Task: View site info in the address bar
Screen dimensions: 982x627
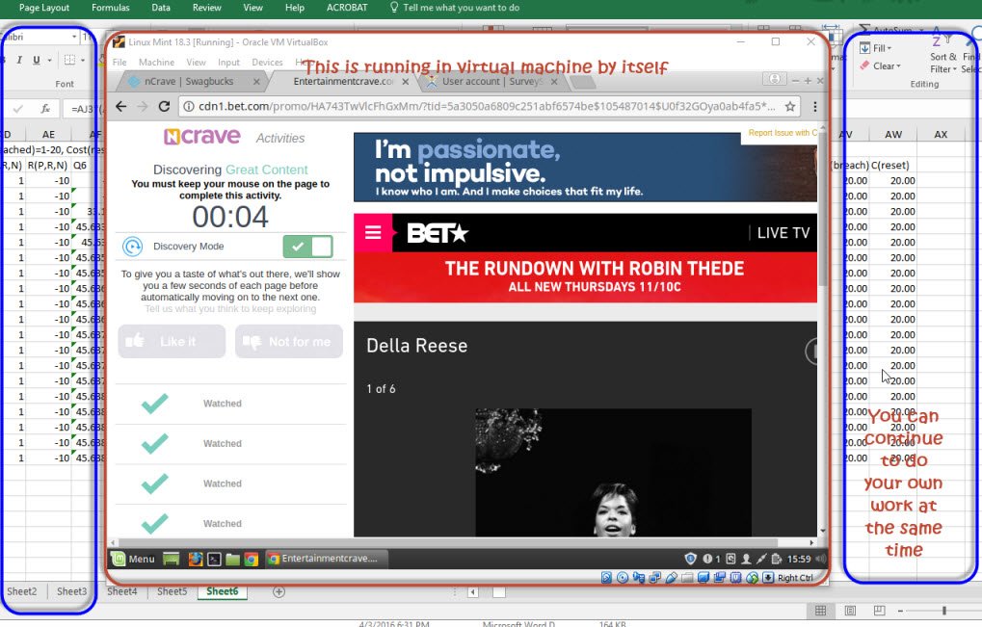Action: coord(188,106)
